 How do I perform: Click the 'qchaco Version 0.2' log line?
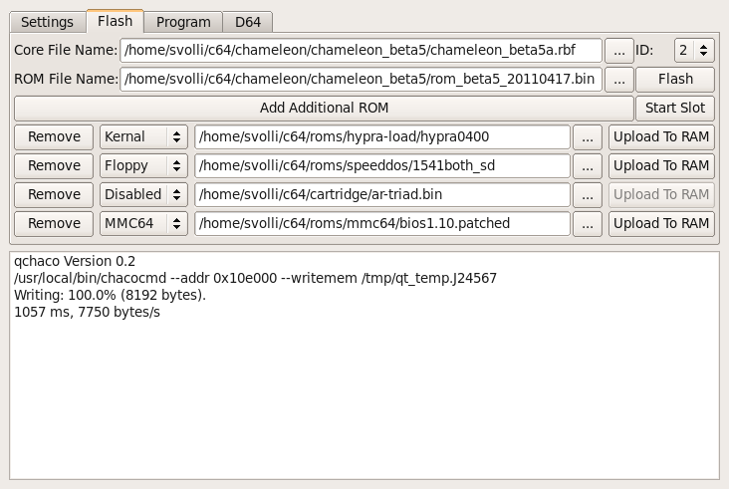(75, 261)
